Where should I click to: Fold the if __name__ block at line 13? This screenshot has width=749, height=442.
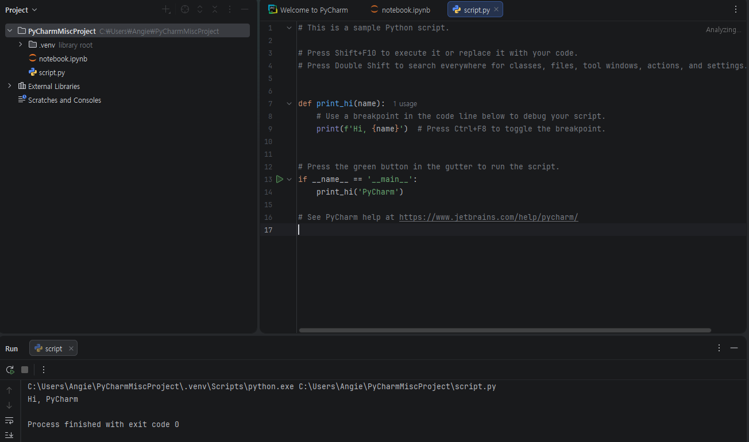289,179
